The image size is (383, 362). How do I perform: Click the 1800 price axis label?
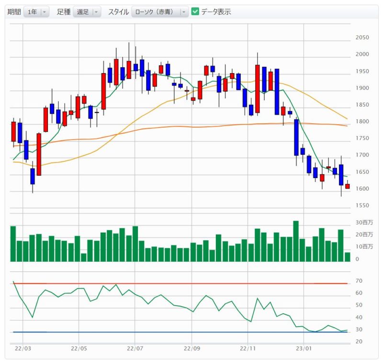tap(362, 121)
